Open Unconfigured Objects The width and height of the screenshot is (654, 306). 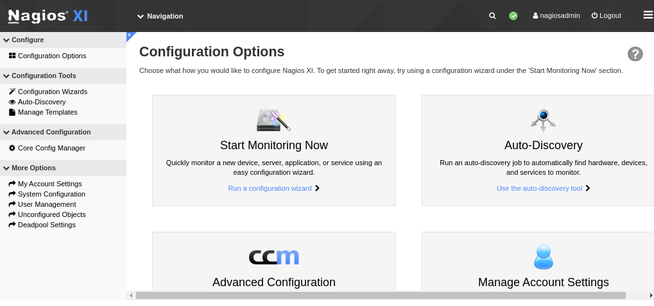pos(52,214)
